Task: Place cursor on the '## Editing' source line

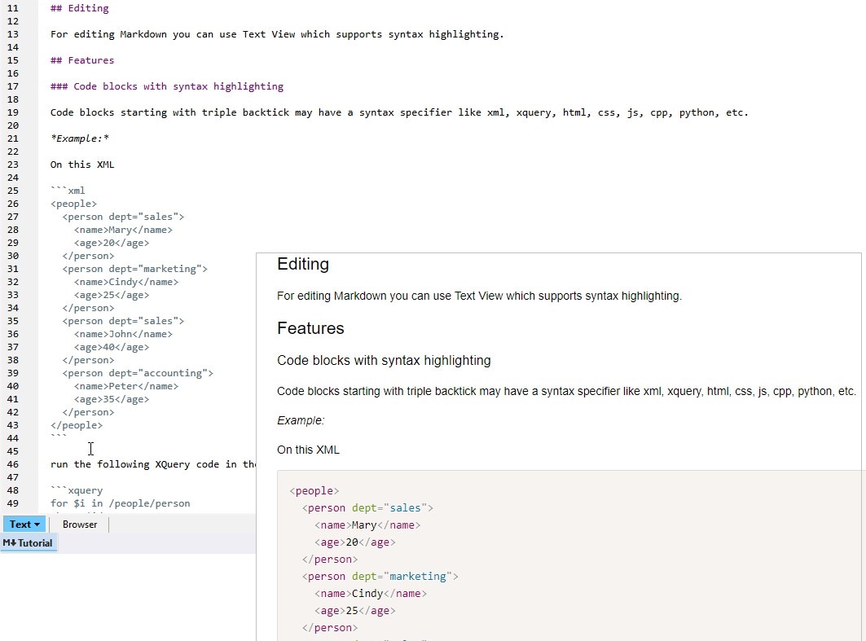Action: 79,8
